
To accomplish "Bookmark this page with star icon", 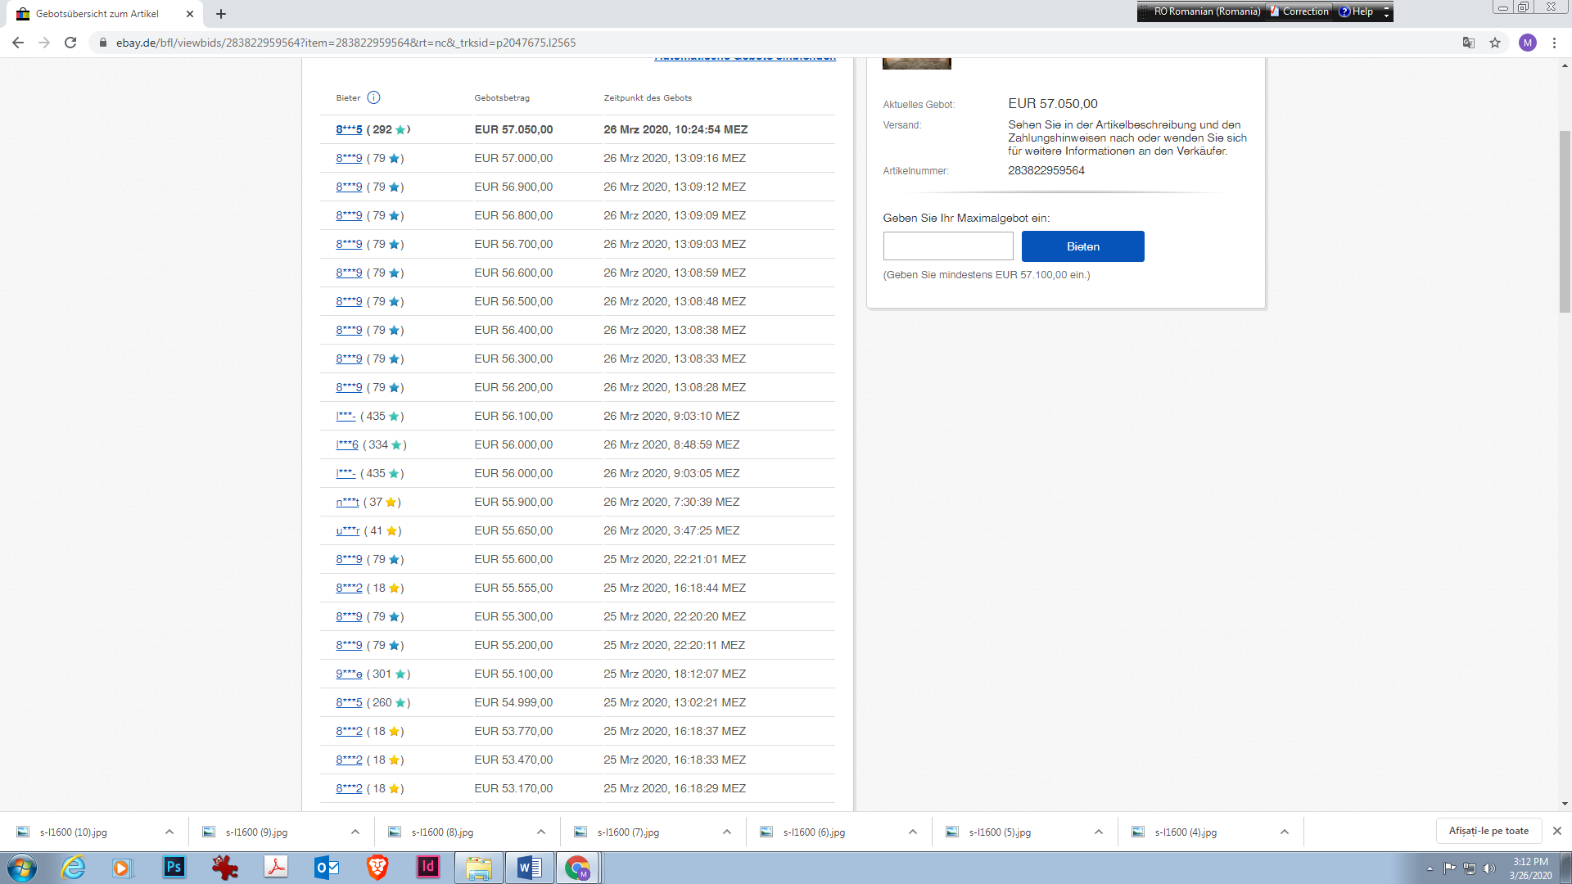I will (x=1495, y=43).
